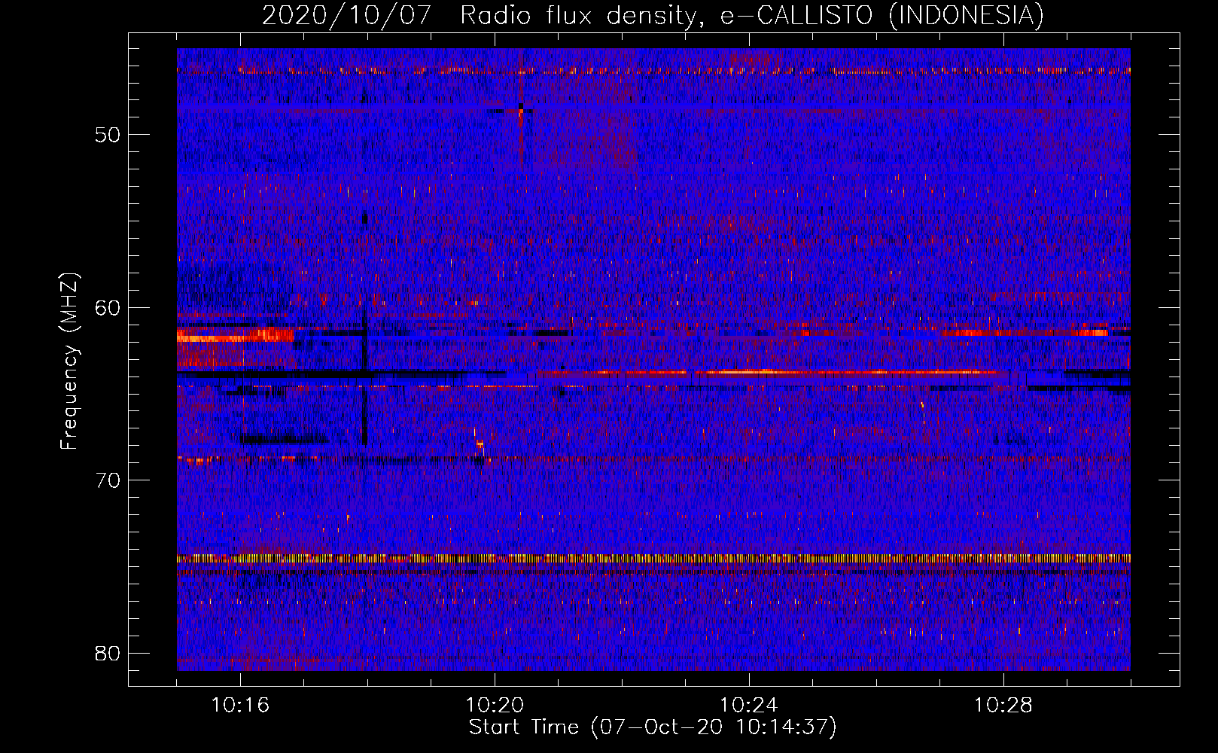
Task: Click the red horizontal streak at 64 MHz near 10:24
Action: coord(768,372)
